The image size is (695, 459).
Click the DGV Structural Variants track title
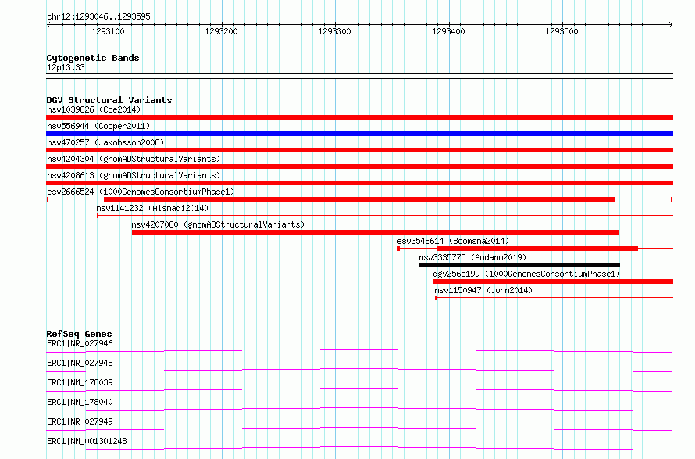(109, 100)
